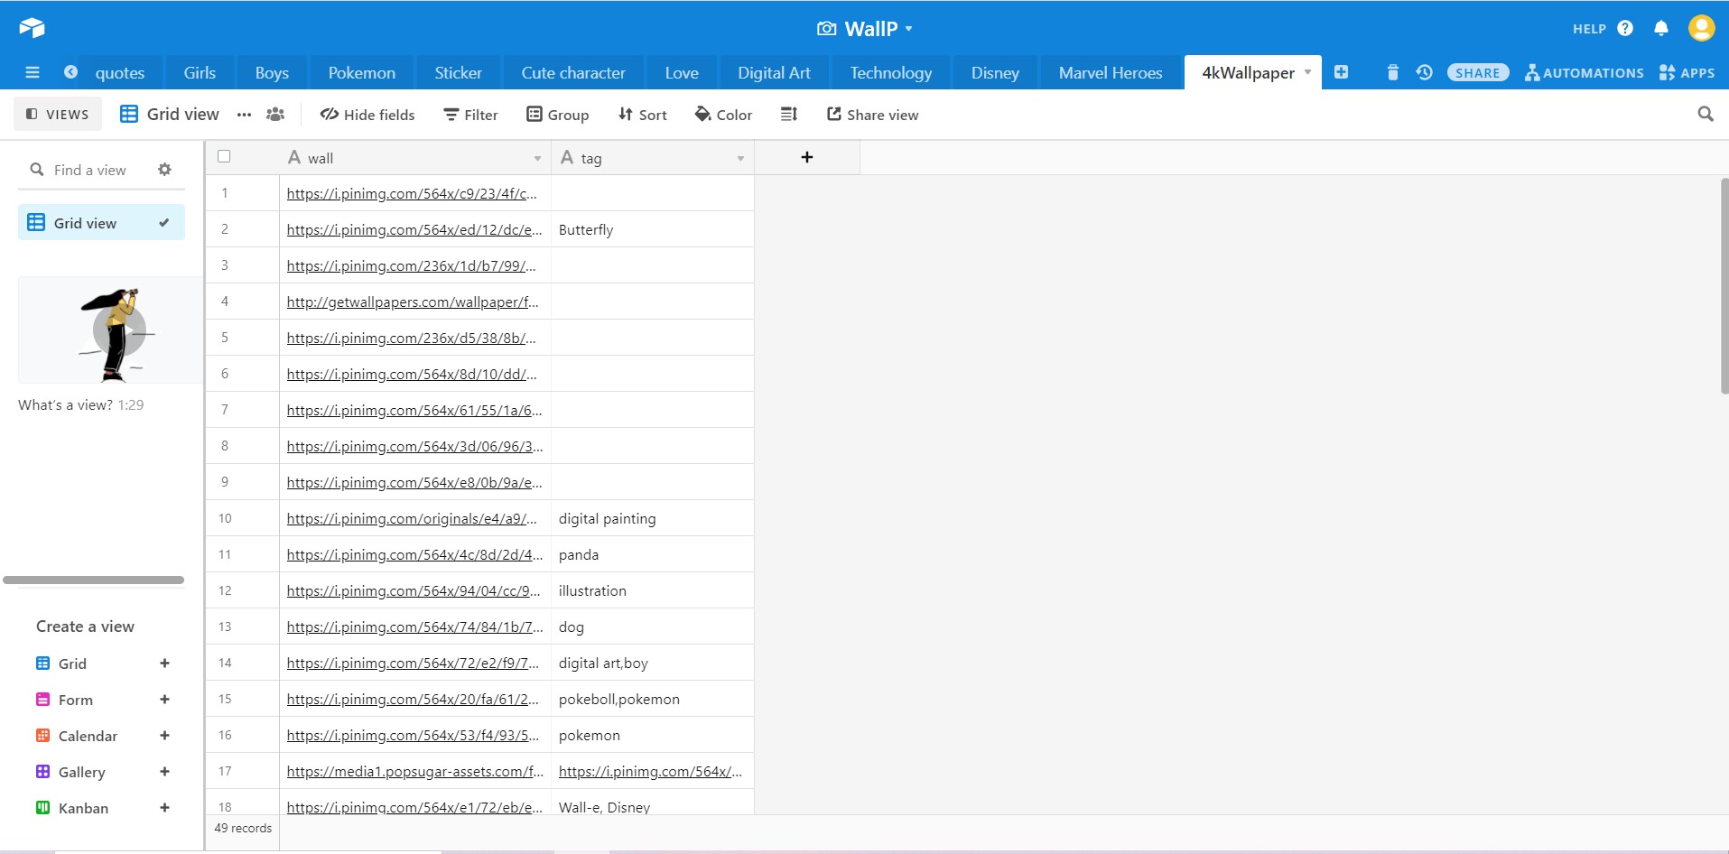Viewport: 1729px width, 854px height.
Task: Switch to the Marvel Heroes tab
Action: click(x=1110, y=73)
